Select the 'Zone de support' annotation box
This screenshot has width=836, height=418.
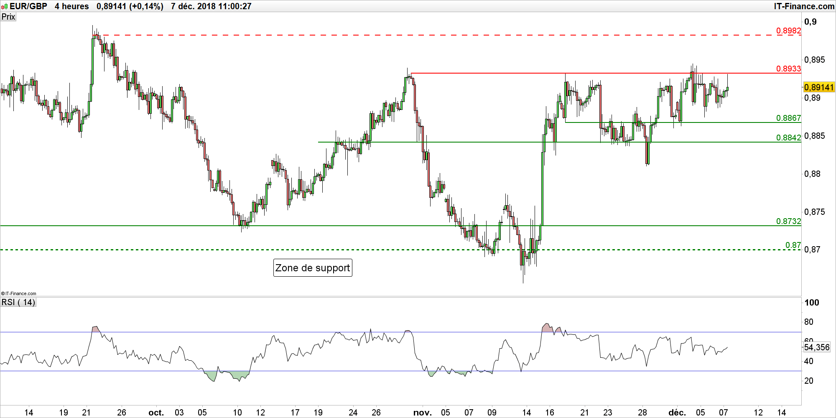(x=313, y=268)
